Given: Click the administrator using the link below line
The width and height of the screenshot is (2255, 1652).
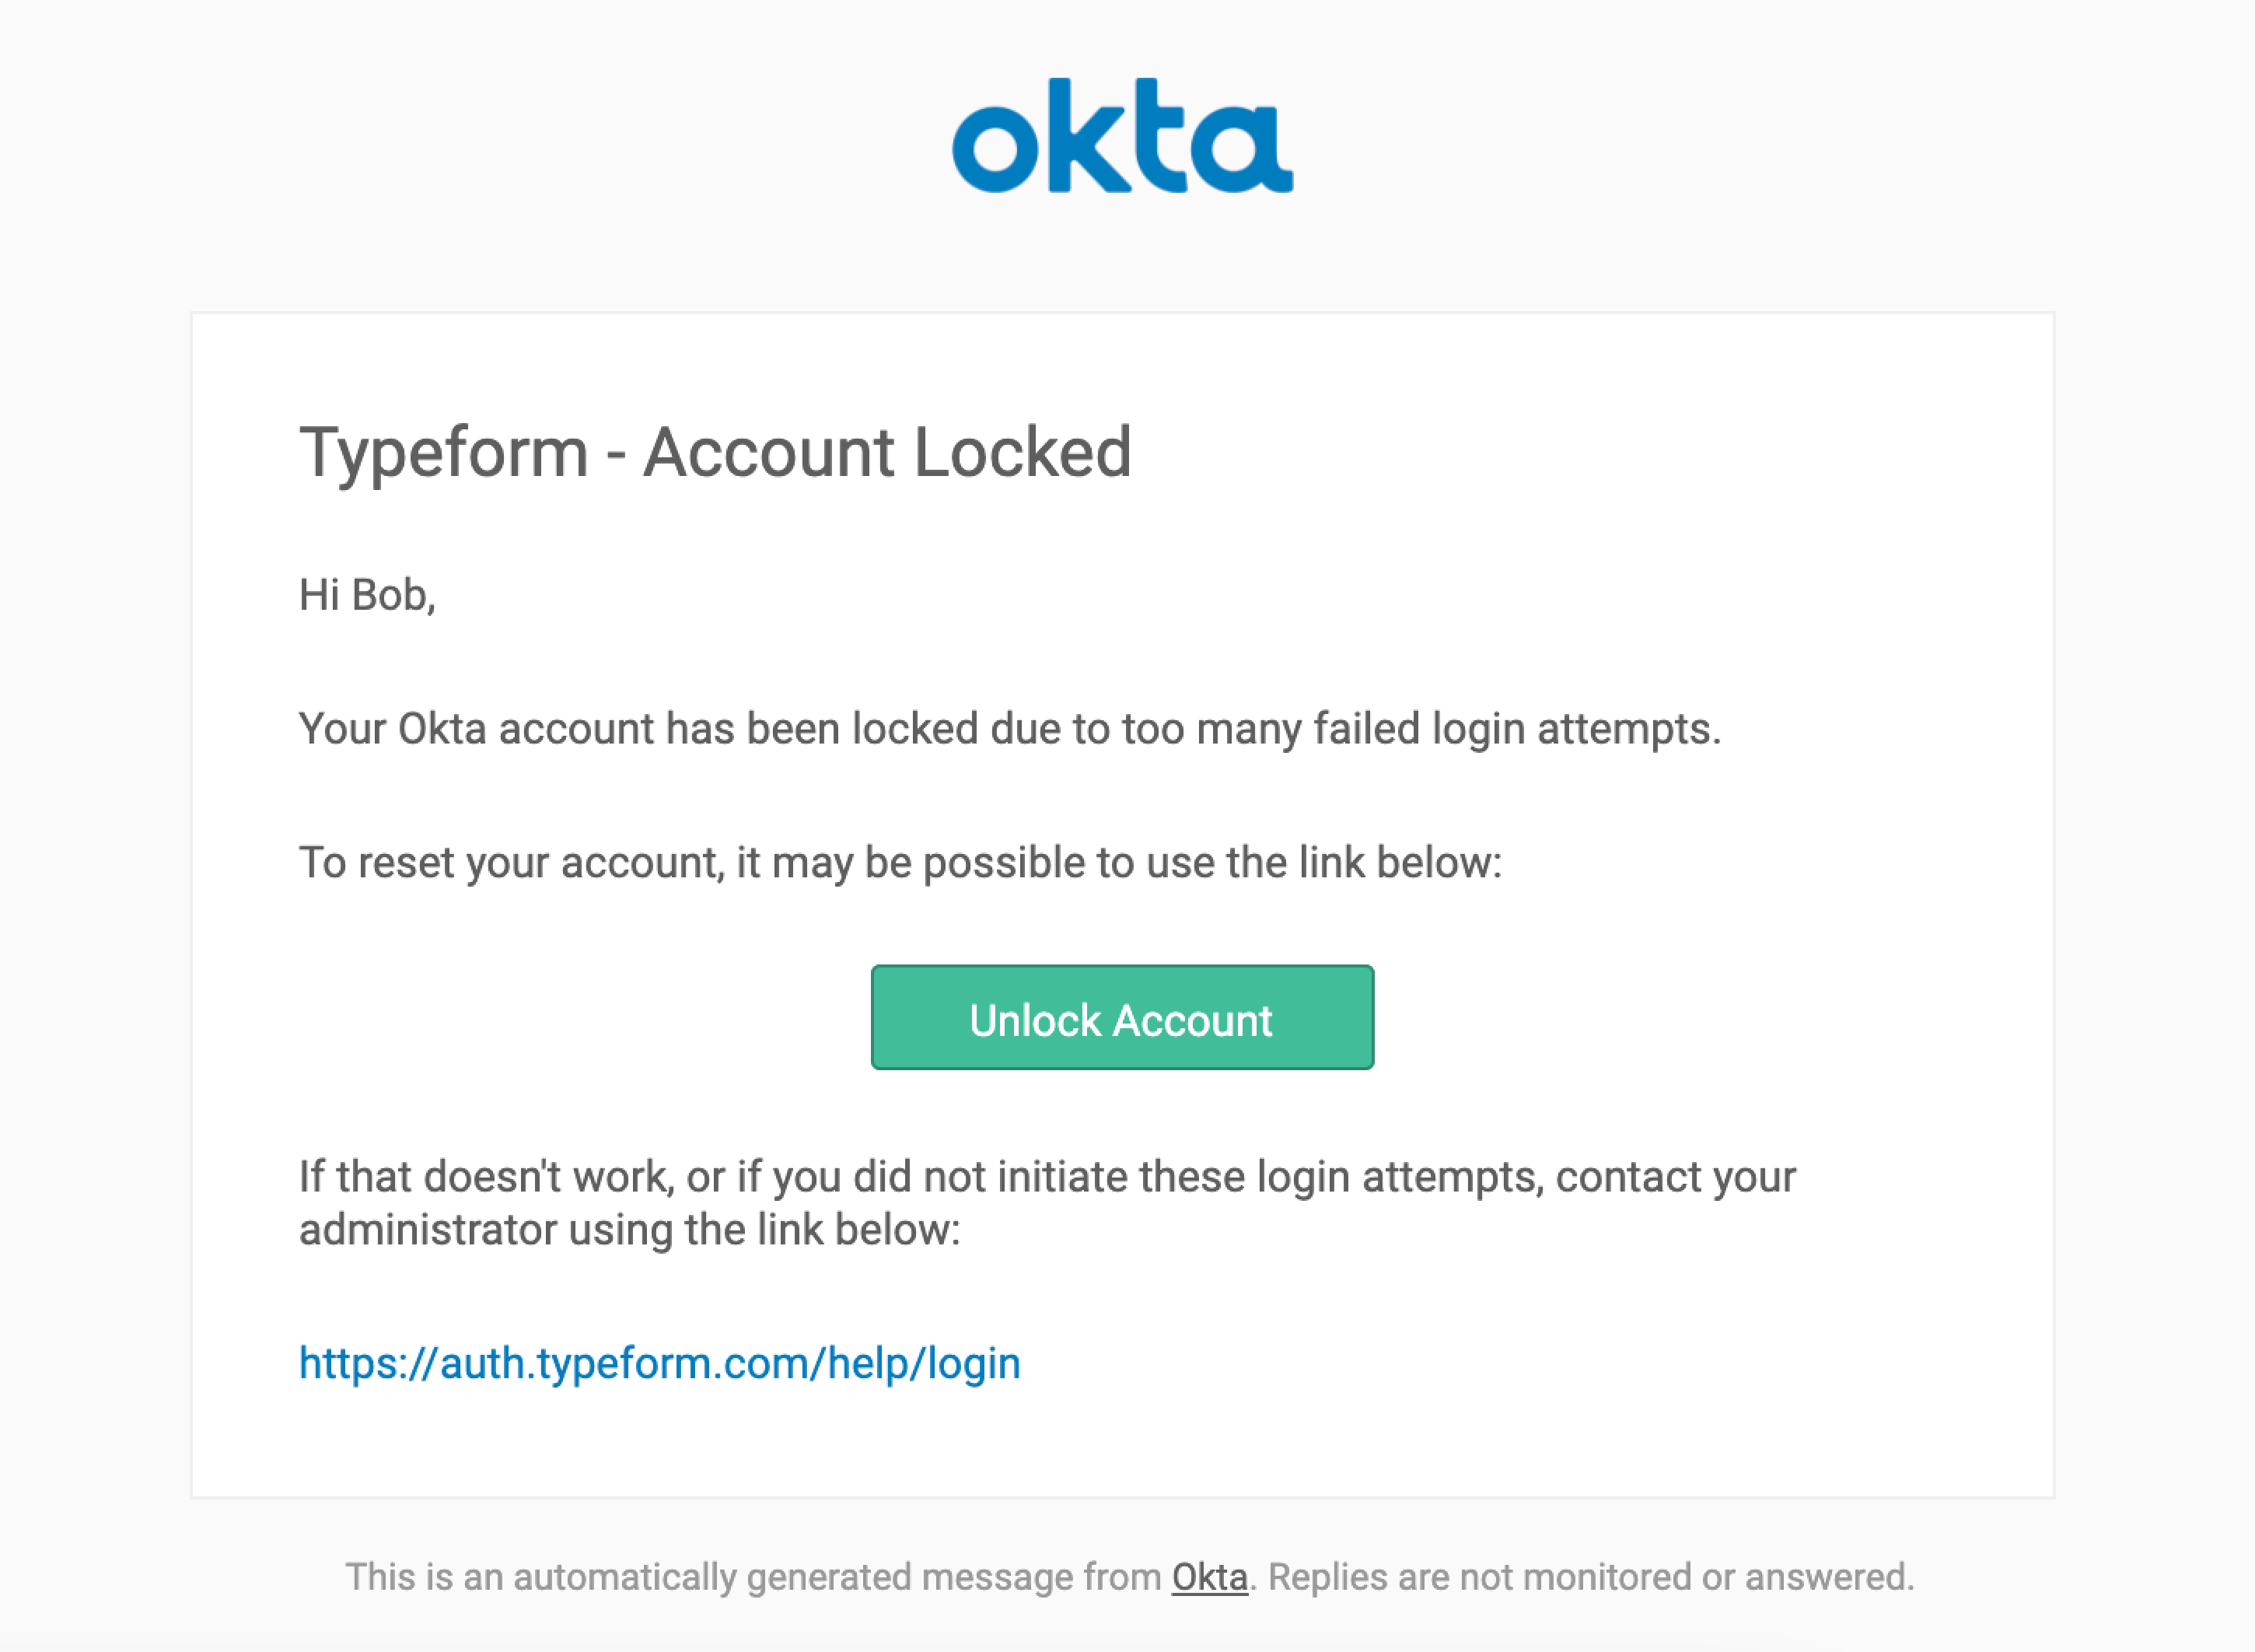Looking at the screenshot, I should [x=630, y=1230].
